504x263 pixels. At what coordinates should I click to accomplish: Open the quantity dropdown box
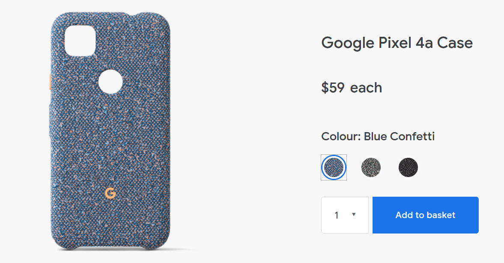[x=345, y=215]
